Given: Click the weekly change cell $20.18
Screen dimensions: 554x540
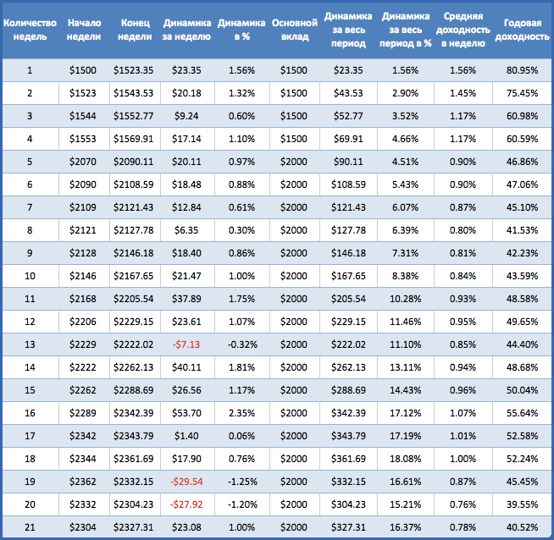Looking at the screenshot, I should [x=186, y=93].
